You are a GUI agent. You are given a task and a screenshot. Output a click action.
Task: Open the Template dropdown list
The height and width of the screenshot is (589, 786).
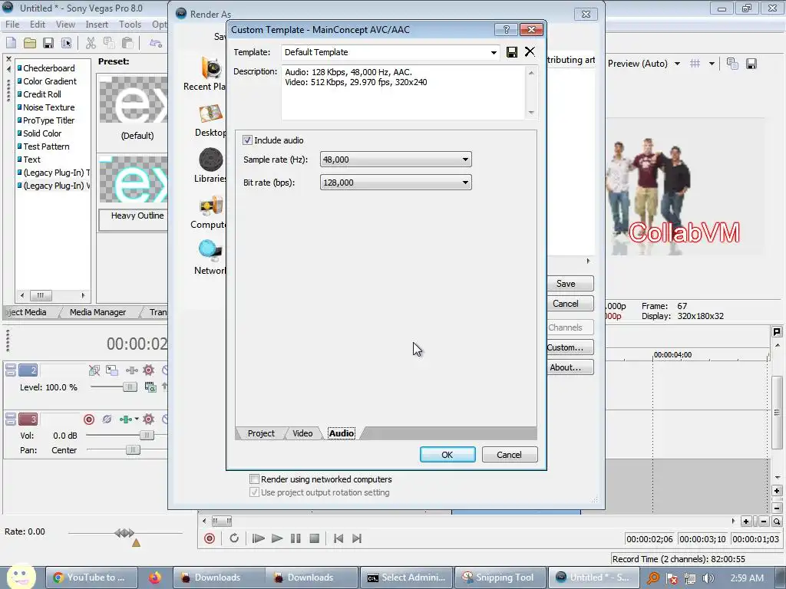(494, 52)
